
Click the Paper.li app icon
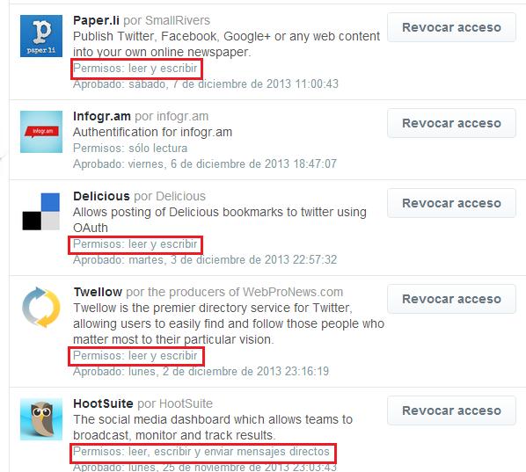pos(41,36)
